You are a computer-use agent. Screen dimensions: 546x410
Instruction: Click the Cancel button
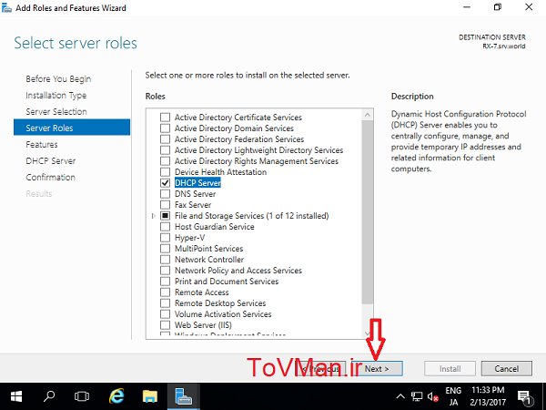coord(506,368)
